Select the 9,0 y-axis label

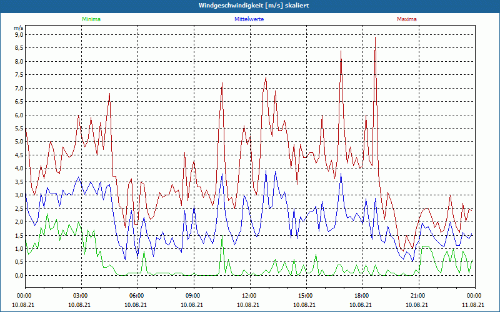tap(18, 35)
